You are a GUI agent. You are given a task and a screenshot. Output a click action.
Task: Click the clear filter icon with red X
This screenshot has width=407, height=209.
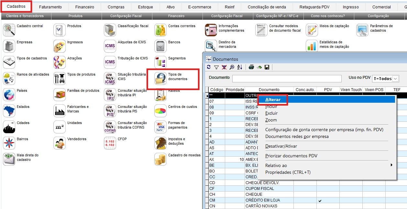point(224,67)
